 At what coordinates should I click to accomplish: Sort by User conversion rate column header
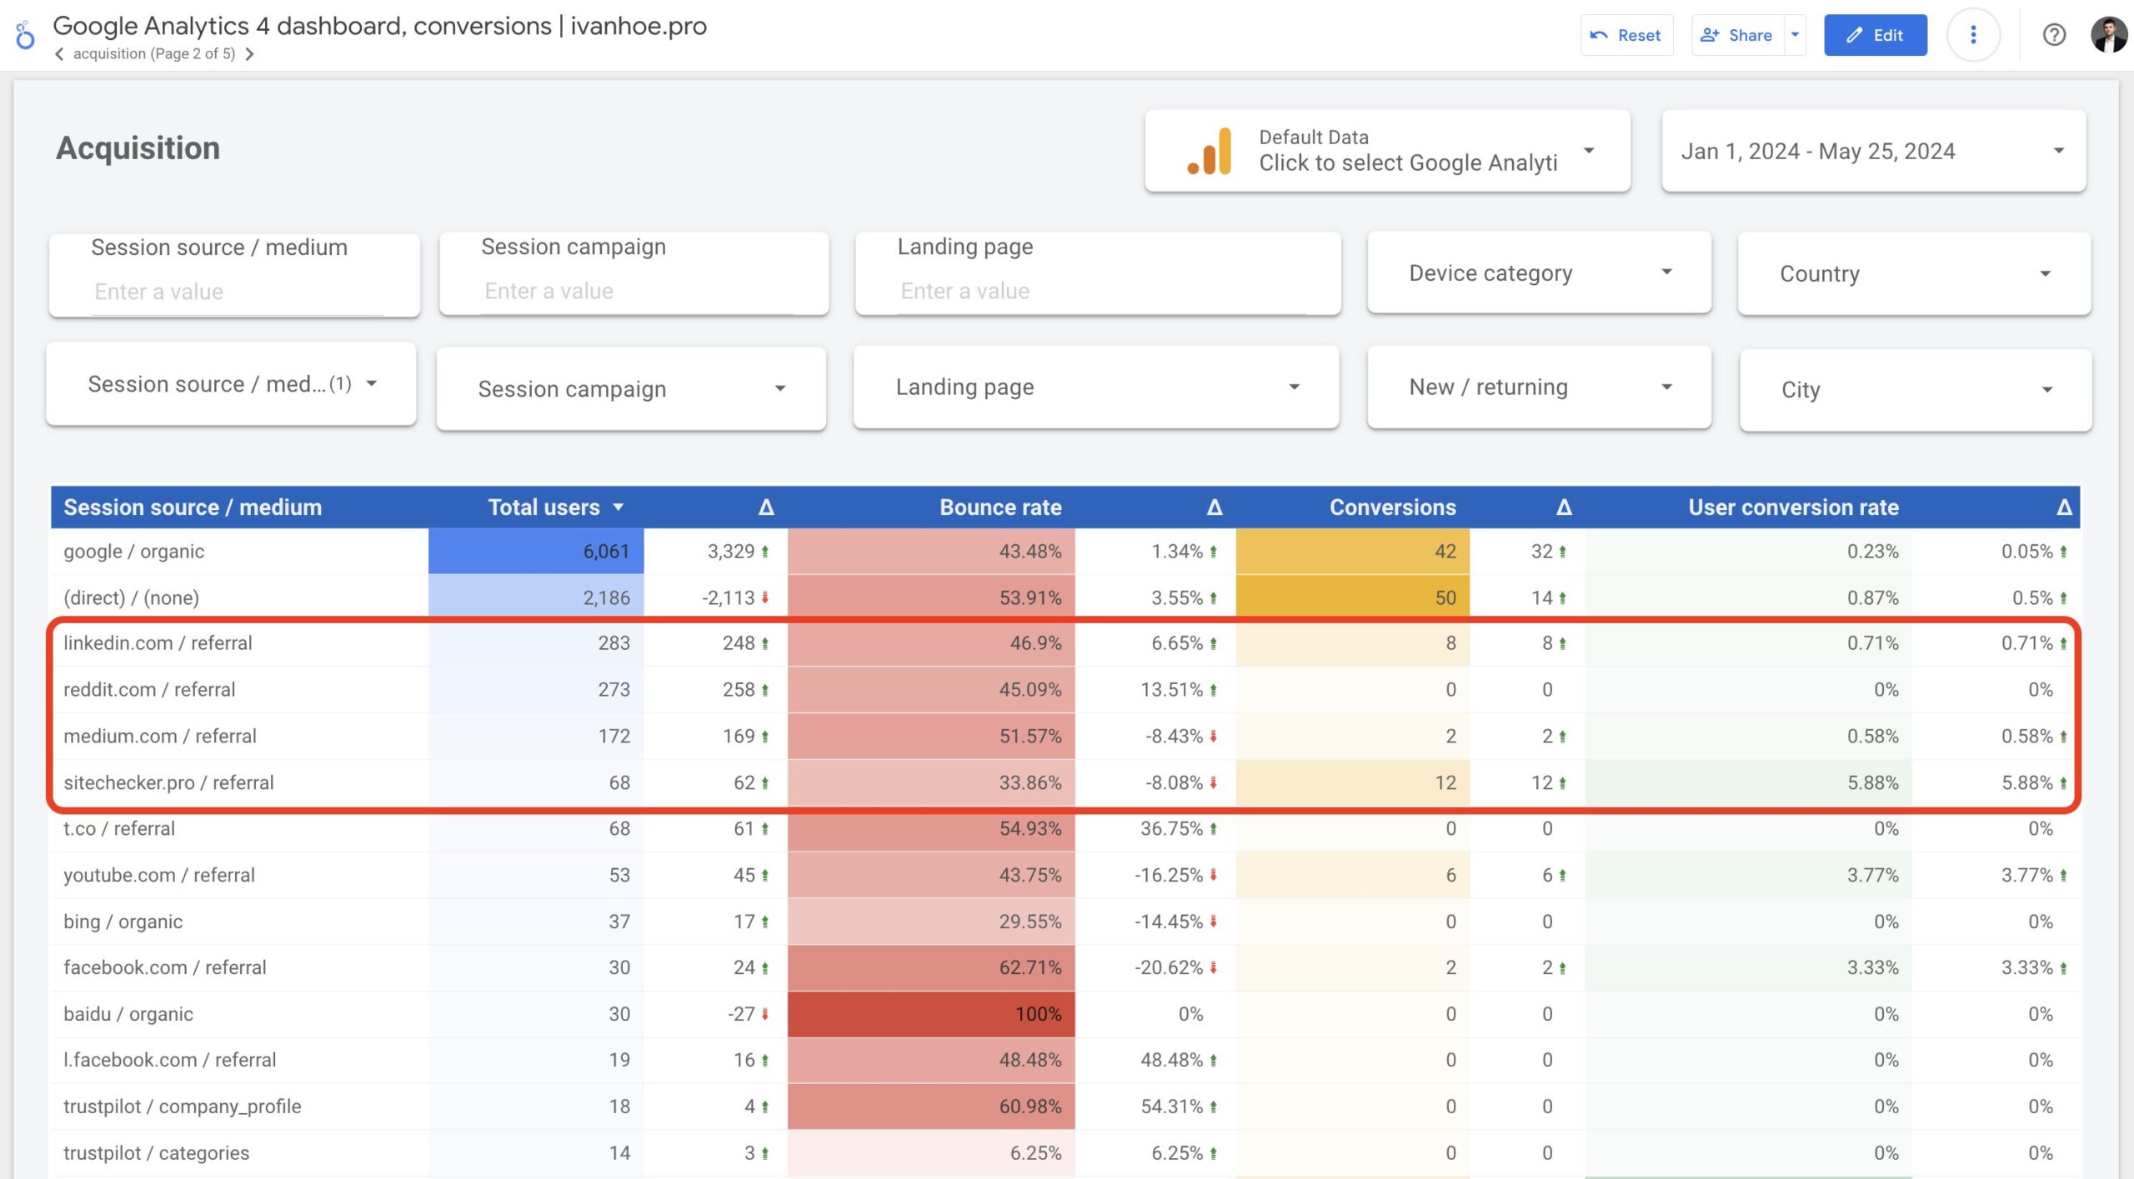[1793, 507]
